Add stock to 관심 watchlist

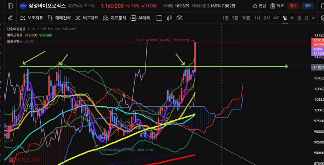(x=259, y=6)
